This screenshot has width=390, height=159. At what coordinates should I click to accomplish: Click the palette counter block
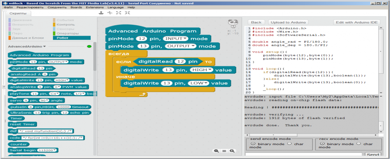point(19,144)
